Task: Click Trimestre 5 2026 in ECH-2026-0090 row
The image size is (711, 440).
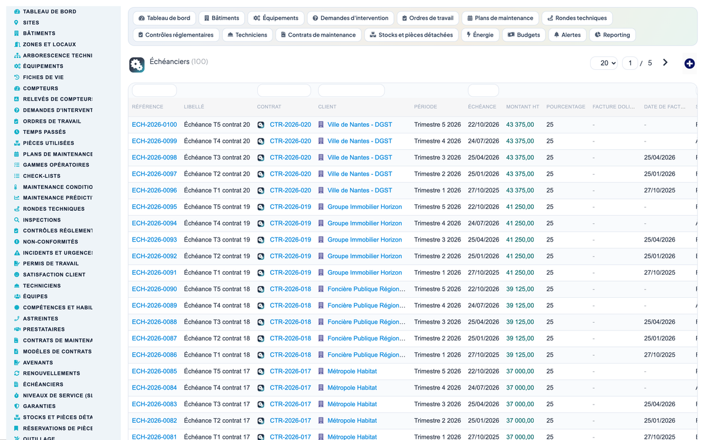Action: point(437,290)
